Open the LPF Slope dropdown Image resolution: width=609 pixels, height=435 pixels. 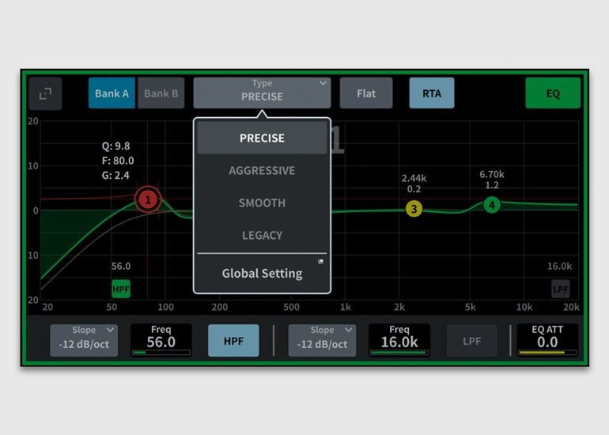322,341
